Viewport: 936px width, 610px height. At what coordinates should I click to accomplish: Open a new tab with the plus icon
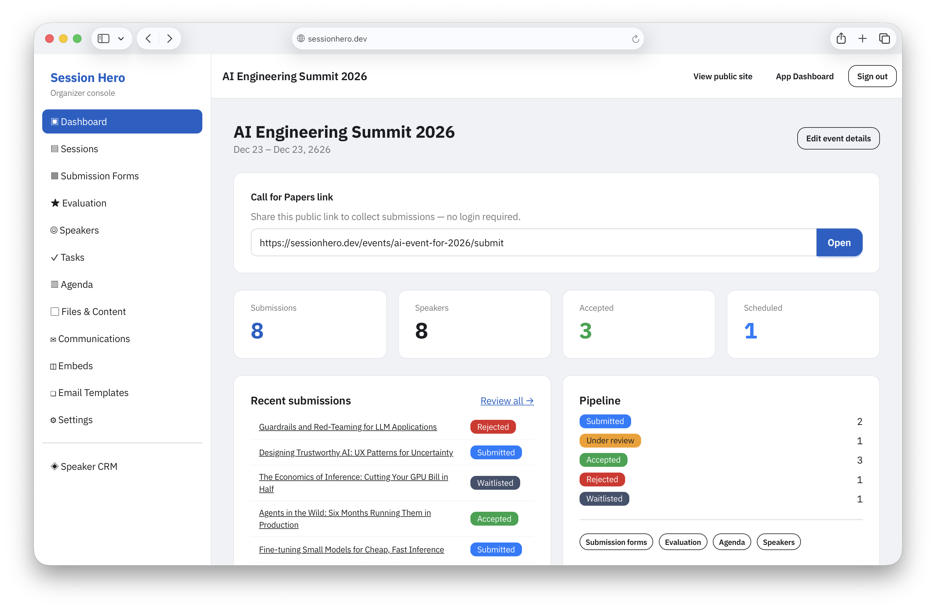pyautogui.click(x=862, y=39)
